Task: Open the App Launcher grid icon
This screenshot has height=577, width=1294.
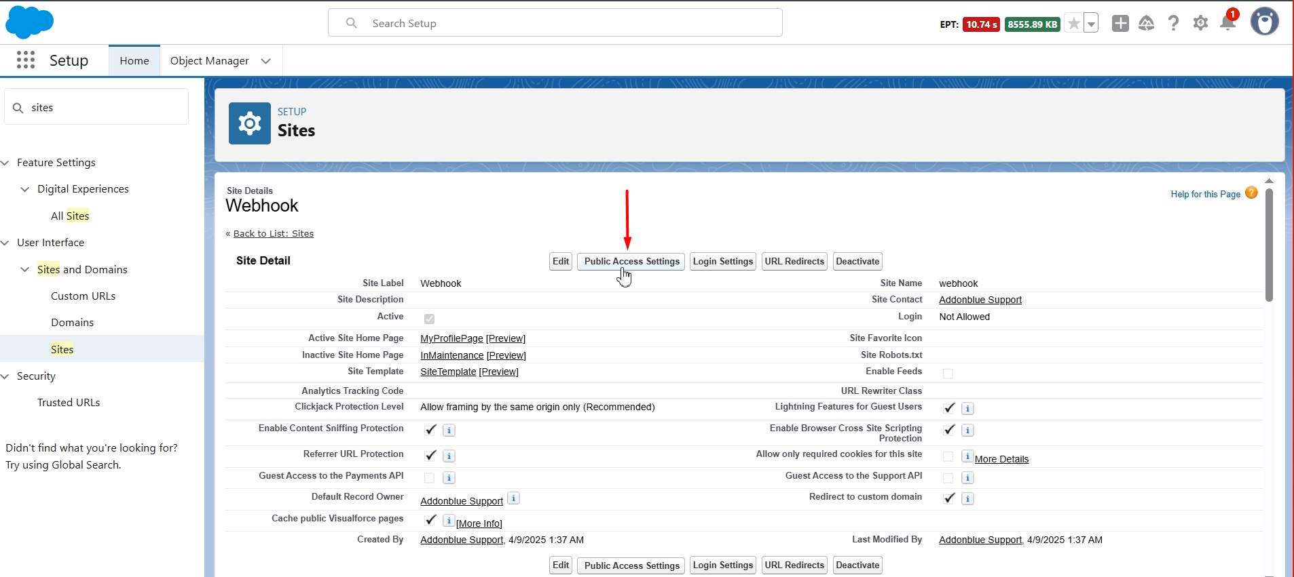Action: (26, 60)
